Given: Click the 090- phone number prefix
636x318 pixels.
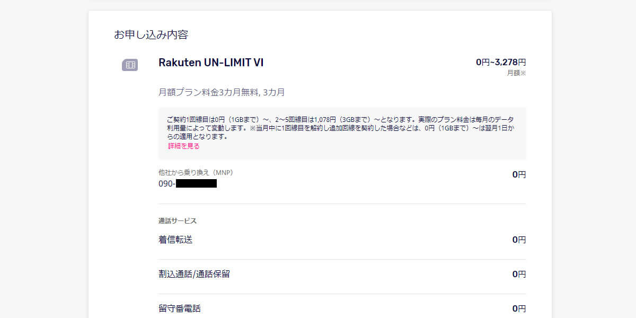Looking at the screenshot, I should click(x=166, y=184).
